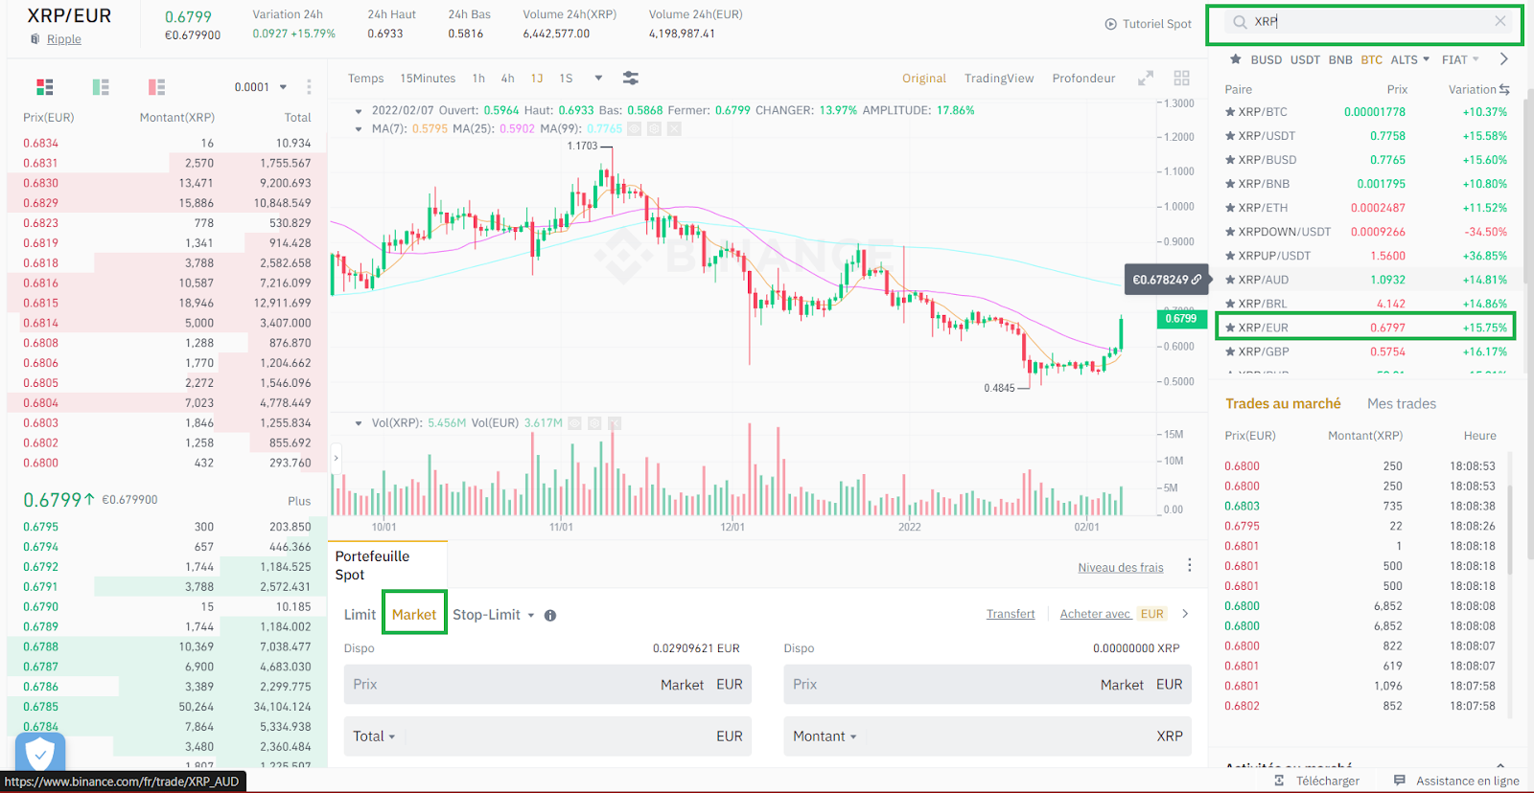Select the 4h chart interval
The image size is (1534, 793).
pos(507,79)
